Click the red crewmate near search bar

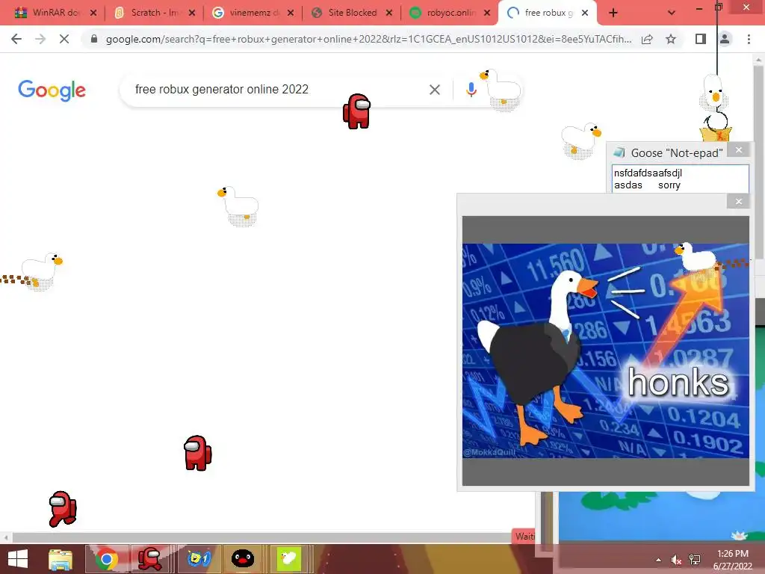click(x=356, y=111)
